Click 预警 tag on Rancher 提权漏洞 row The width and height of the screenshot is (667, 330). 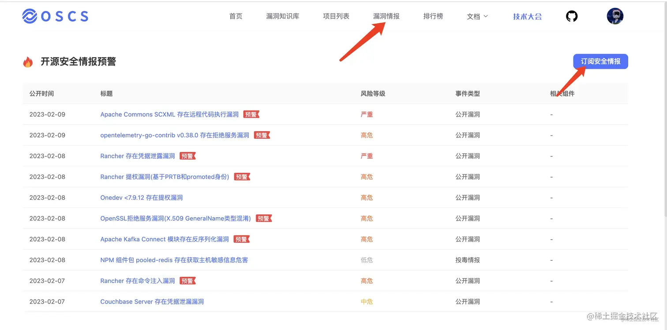(x=242, y=177)
